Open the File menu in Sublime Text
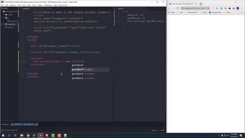This screenshot has width=245, height=138. point(2,5)
